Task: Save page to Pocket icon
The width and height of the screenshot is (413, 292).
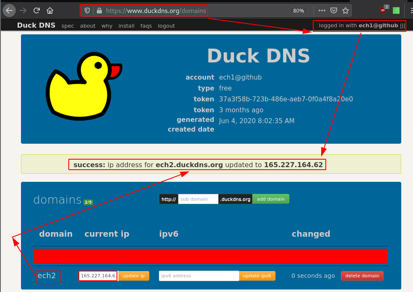Action: tap(334, 10)
